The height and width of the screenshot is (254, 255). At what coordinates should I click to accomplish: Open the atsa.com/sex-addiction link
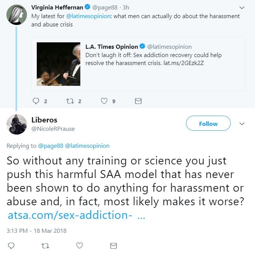point(70,215)
